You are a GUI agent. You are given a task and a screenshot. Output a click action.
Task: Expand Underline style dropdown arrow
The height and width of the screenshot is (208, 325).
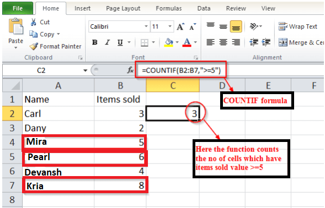129,42
